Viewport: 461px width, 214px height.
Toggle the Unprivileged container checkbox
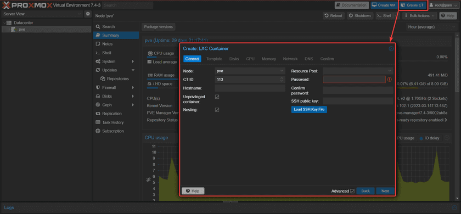[217, 97]
